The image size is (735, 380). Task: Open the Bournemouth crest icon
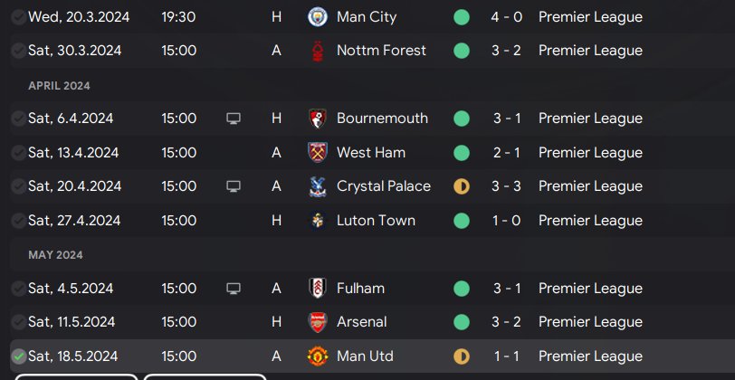318,119
